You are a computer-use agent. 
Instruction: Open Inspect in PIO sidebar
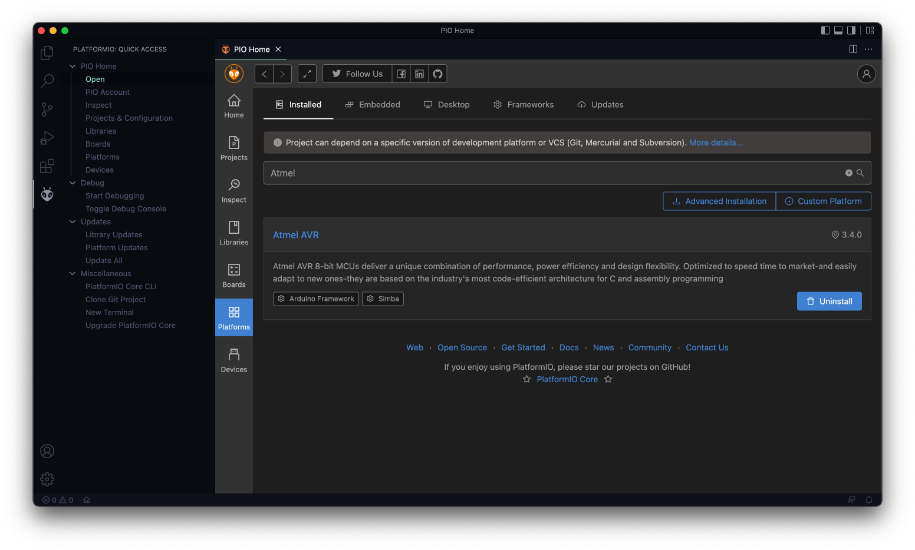(x=234, y=191)
